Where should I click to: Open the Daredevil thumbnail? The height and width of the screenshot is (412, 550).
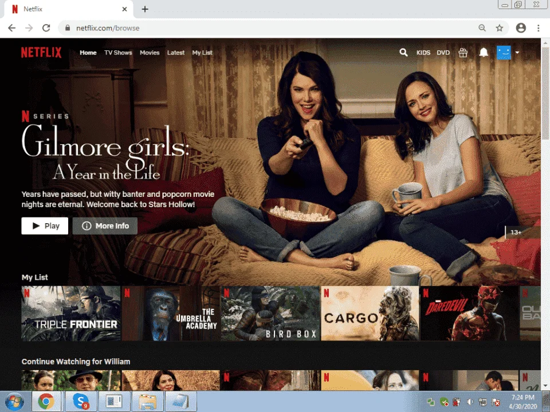click(470, 313)
